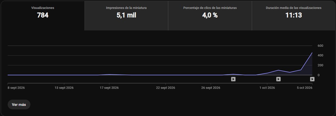Click the 8 sept 2026 axis label
336x116 pixels.
click(x=16, y=88)
